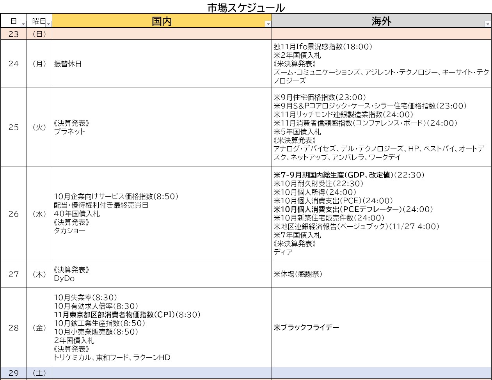Select the 国内 header cell
Image resolution: width=492 pixels, height=380 pixels.
pos(162,21)
